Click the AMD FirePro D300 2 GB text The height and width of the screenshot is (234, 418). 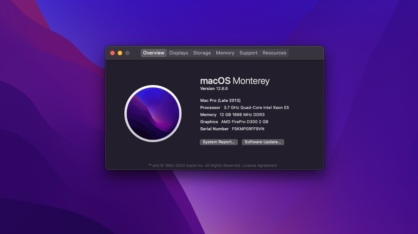point(245,122)
